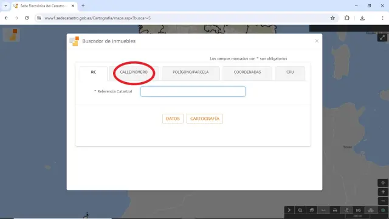Screen dimensions: 389x219
Task: Open the map layers tool
Action: [x=312, y=210]
